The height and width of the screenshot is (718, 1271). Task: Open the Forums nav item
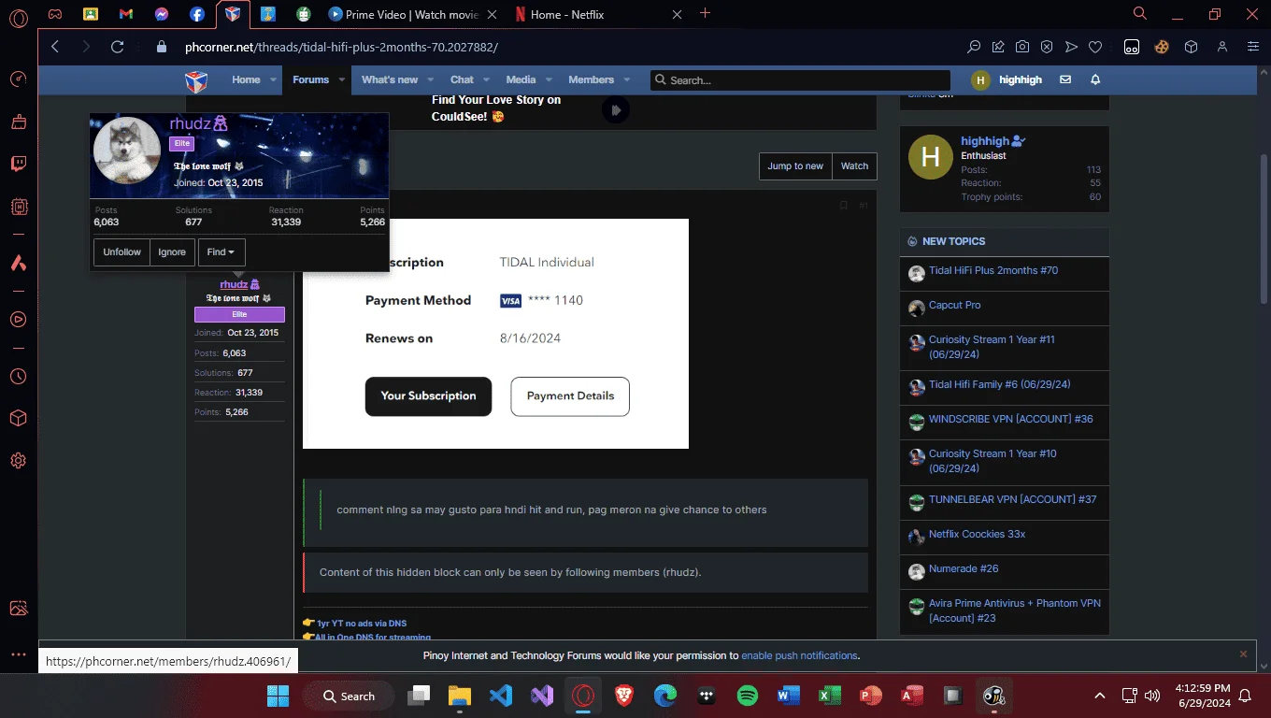(x=310, y=79)
